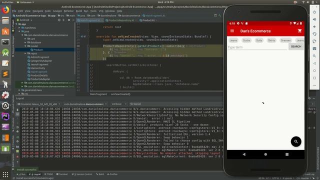Switch to the Product.kt editor tab
The height and width of the screenshot is (180, 320).
click(x=148, y=20)
